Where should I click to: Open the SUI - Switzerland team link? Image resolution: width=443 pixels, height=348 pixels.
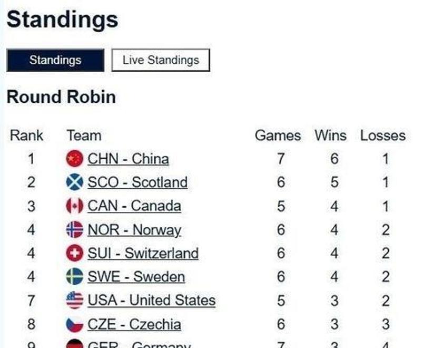(x=143, y=254)
